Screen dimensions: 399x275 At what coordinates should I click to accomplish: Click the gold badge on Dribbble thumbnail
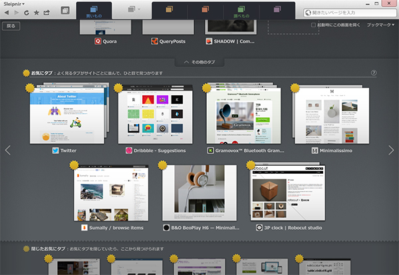[118, 87]
